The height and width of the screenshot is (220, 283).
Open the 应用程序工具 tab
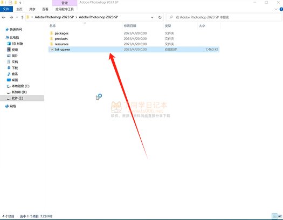65,9
